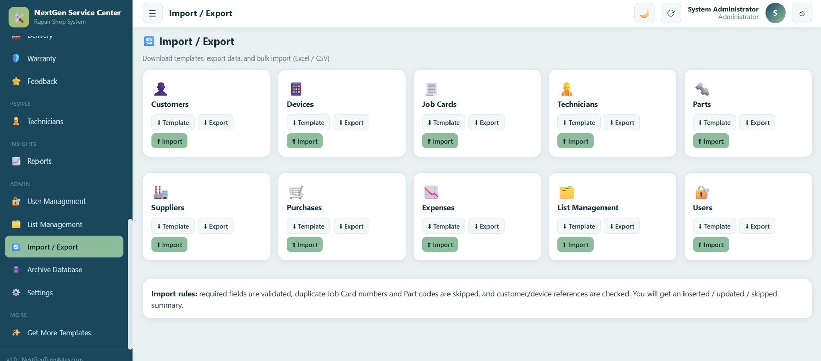Open List Management in the sidebar

64,224
